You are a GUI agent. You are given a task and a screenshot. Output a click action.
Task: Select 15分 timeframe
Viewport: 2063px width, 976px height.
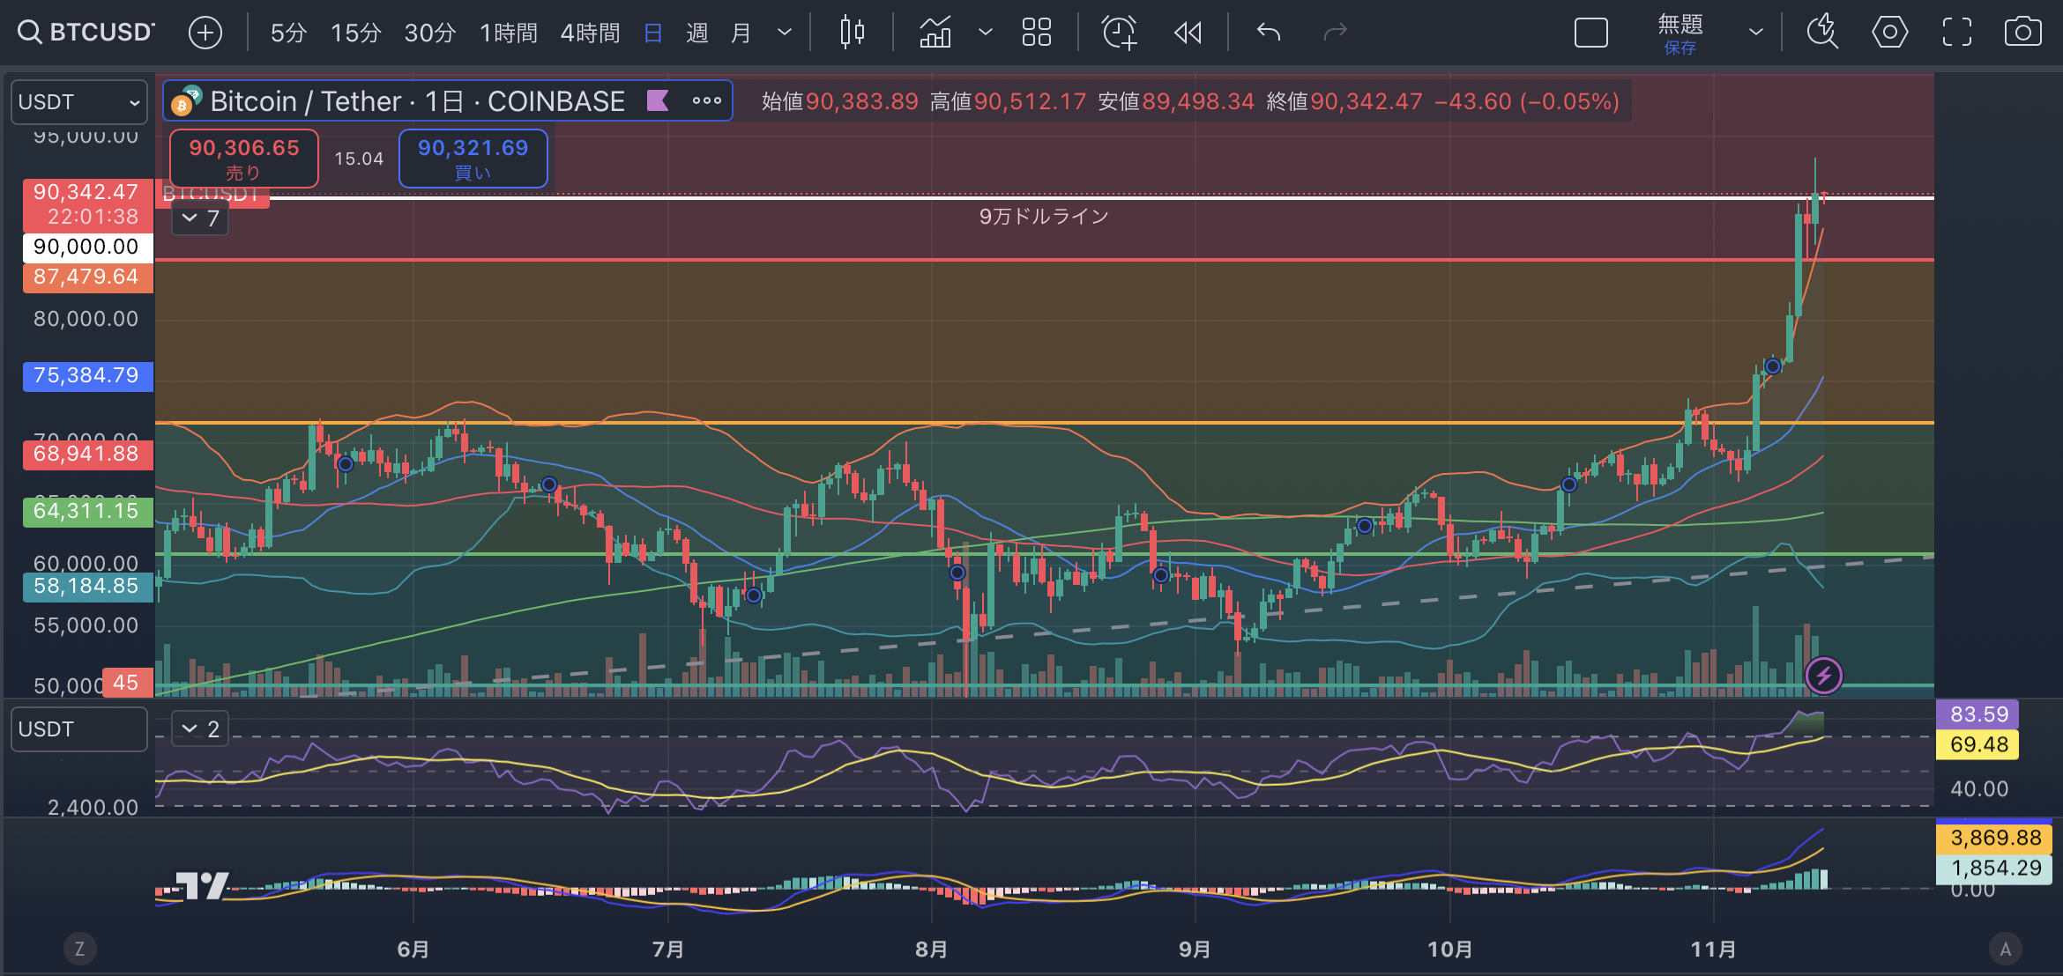coord(355,33)
